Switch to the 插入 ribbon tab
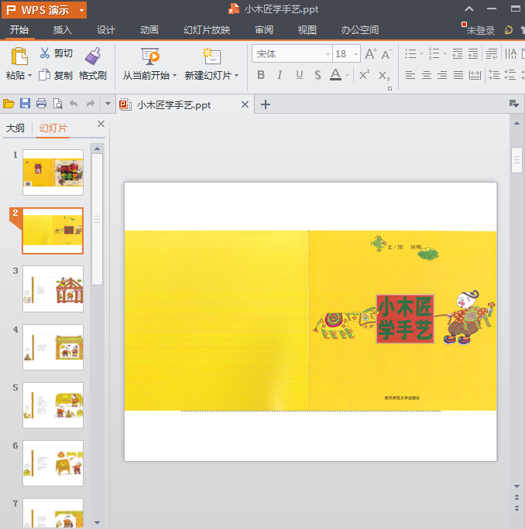The image size is (525, 529). pyautogui.click(x=63, y=30)
